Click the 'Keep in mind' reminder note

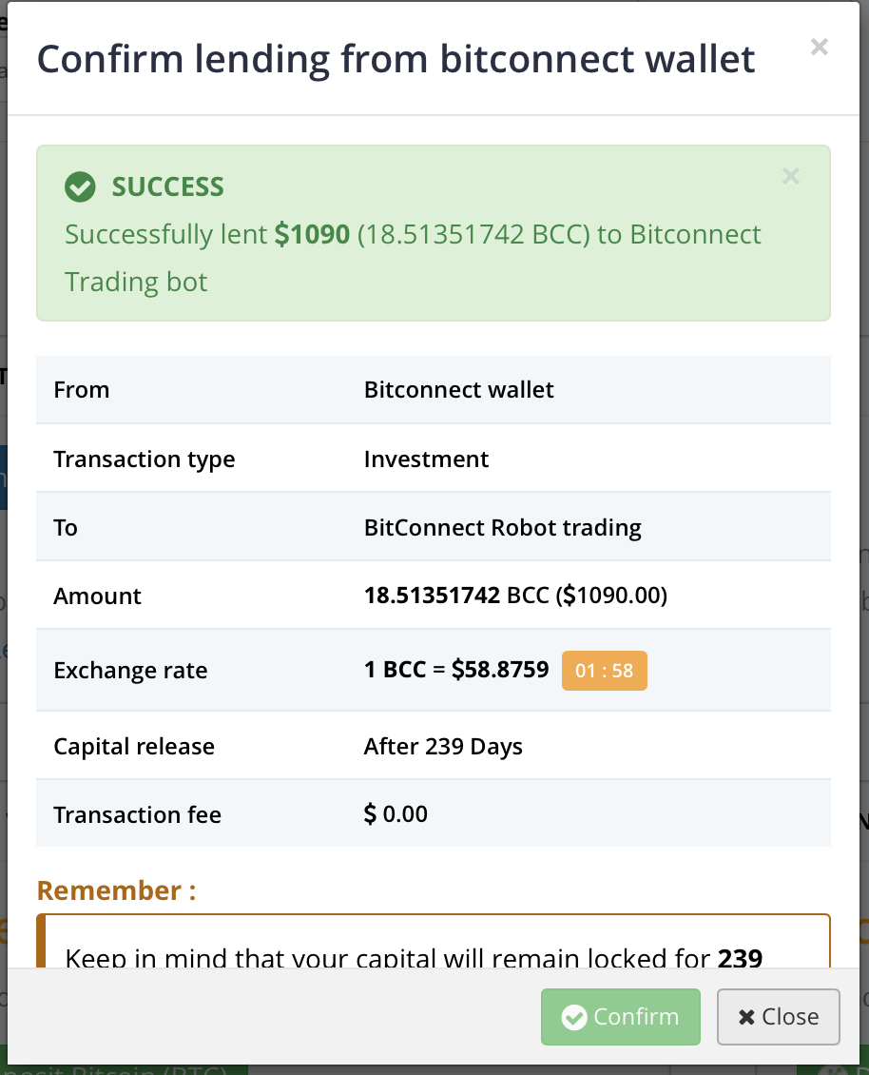[x=414, y=956]
